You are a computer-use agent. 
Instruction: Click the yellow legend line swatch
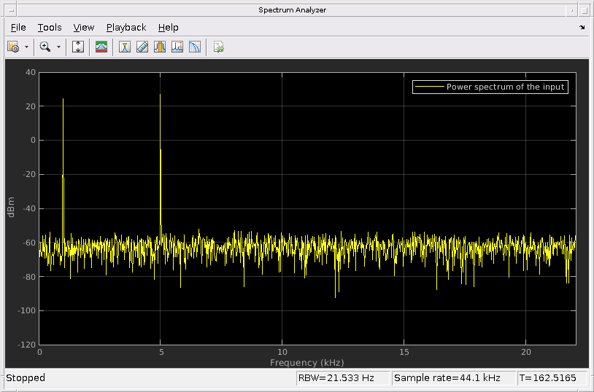coord(429,87)
